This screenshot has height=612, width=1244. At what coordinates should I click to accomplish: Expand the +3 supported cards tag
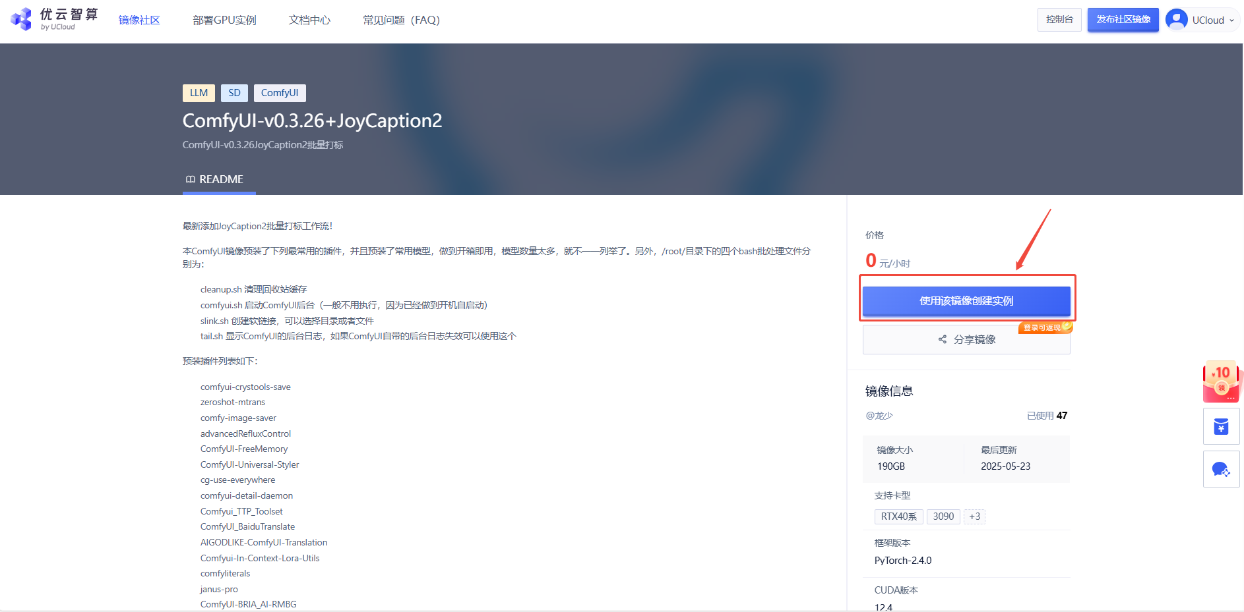[x=974, y=516]
